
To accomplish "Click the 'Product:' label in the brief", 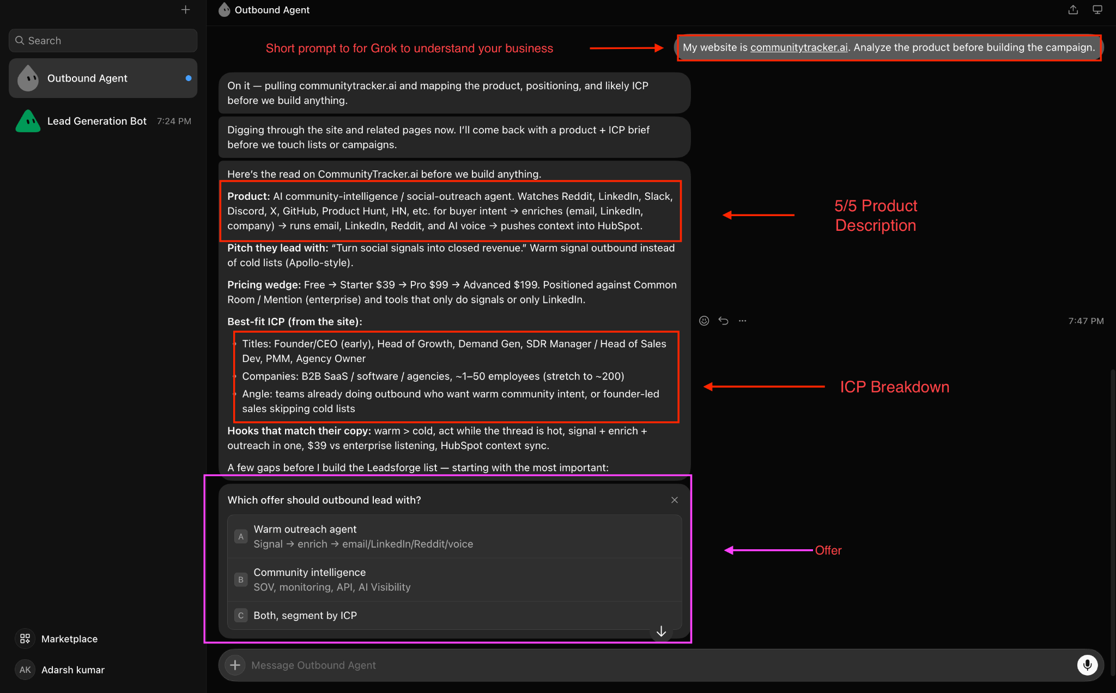I will [x=248, y=196].
